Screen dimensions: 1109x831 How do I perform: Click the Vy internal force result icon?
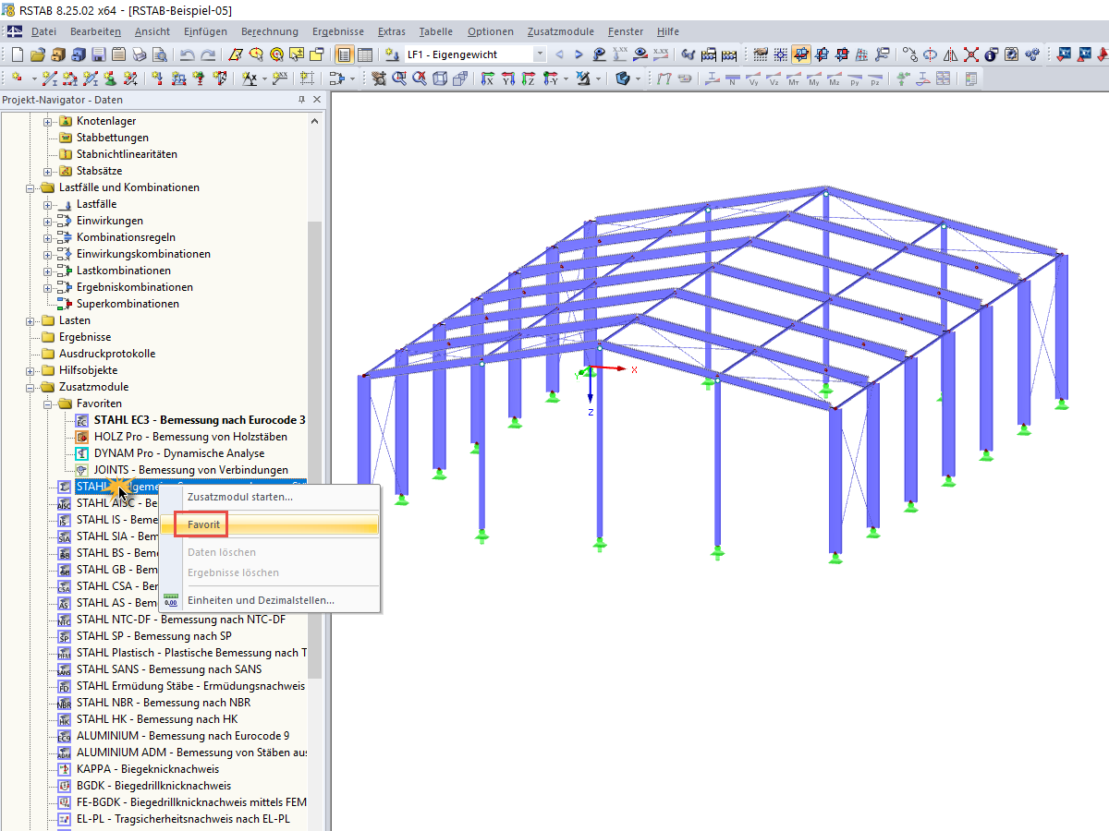pos(753,78)
